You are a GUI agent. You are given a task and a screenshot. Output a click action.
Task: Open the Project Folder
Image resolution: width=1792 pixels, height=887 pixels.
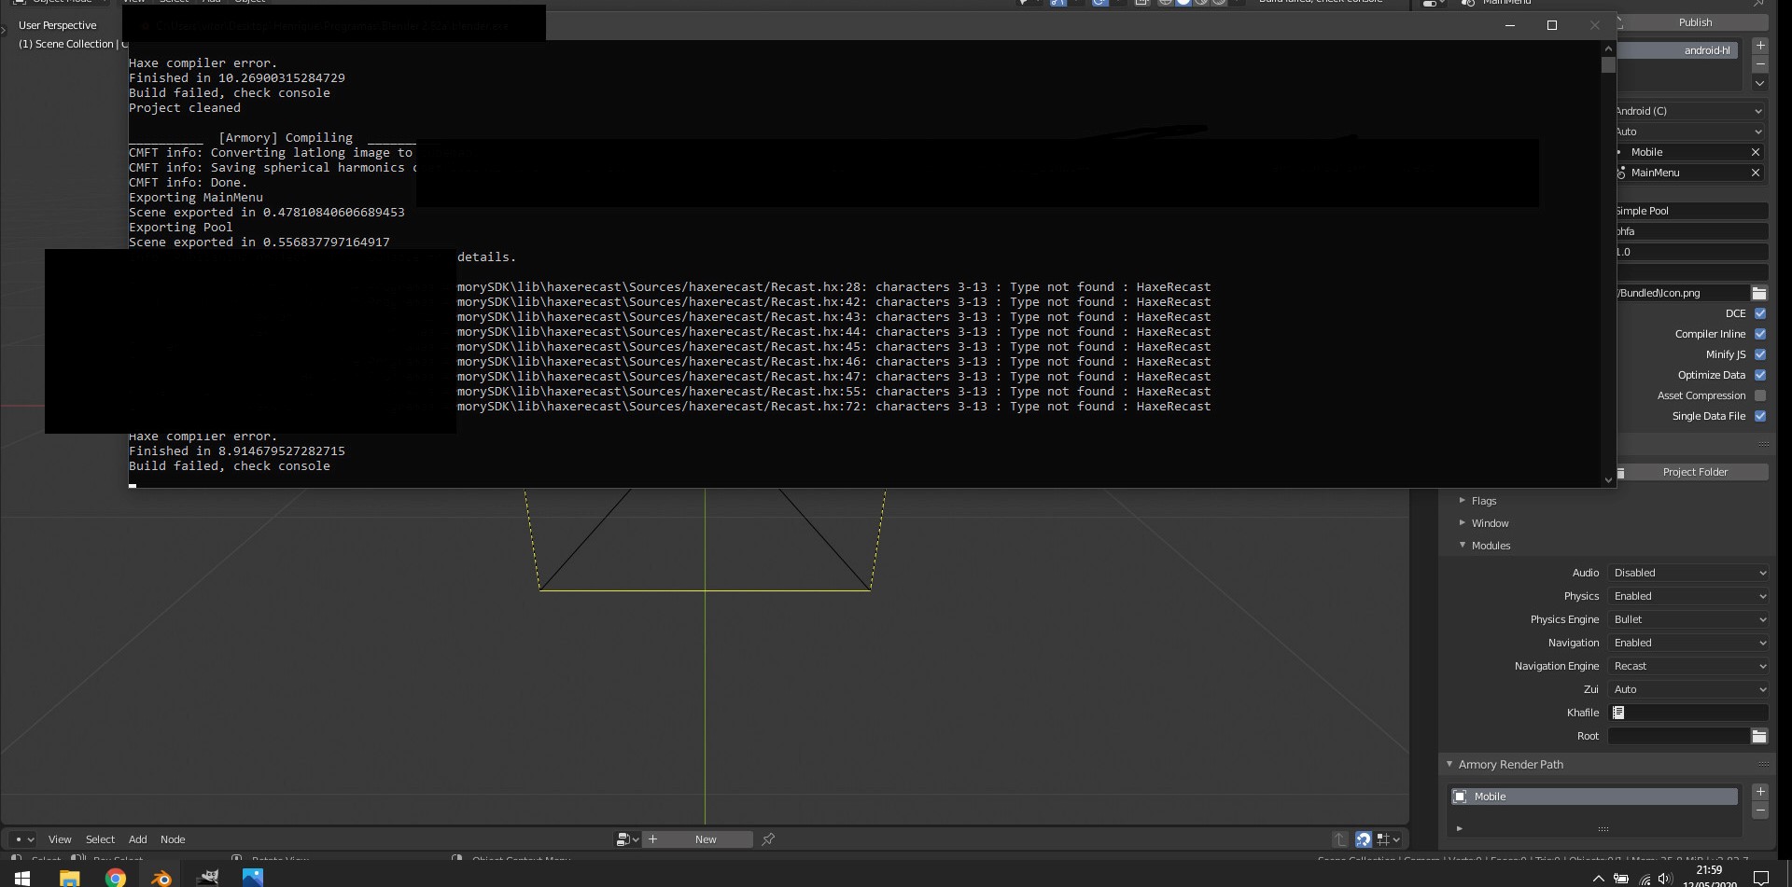point(1694,472)
